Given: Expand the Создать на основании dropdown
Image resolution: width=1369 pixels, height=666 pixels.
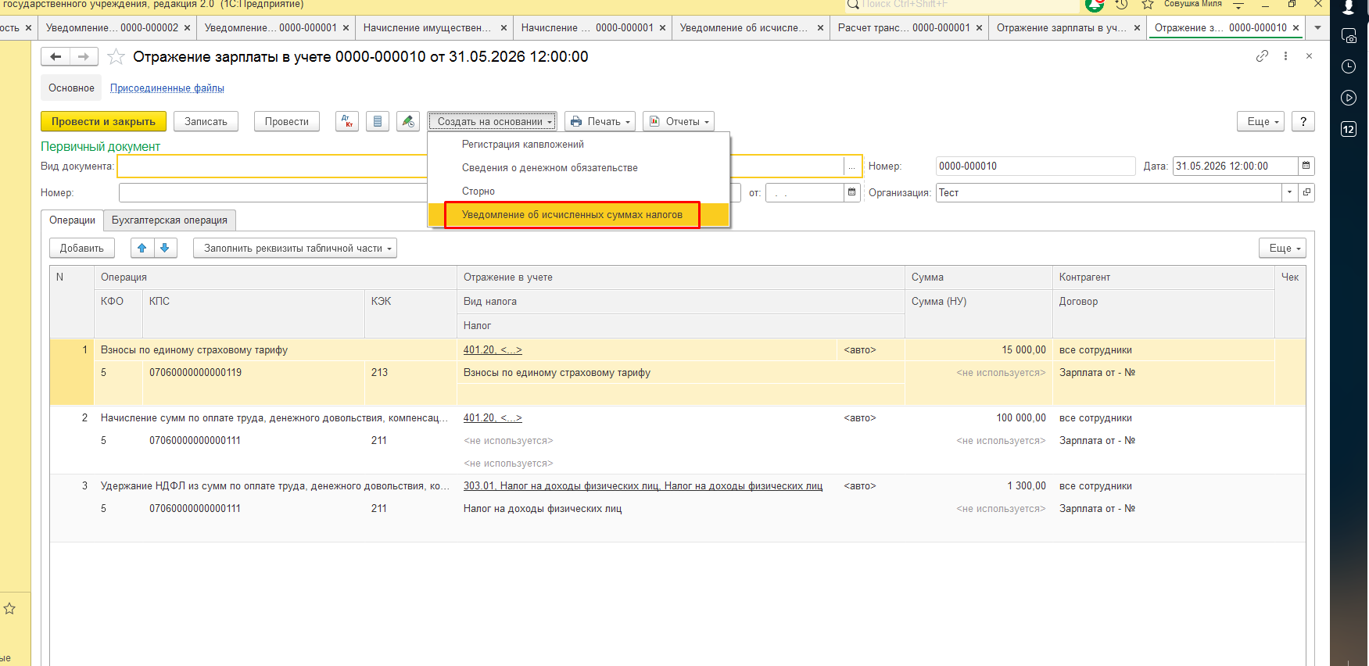Looking at the screenshot, I should pyautogui.click(x=493, y=121).
